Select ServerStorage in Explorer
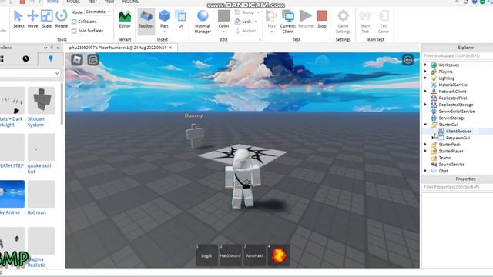493x277 pixels. pos(452,118)
